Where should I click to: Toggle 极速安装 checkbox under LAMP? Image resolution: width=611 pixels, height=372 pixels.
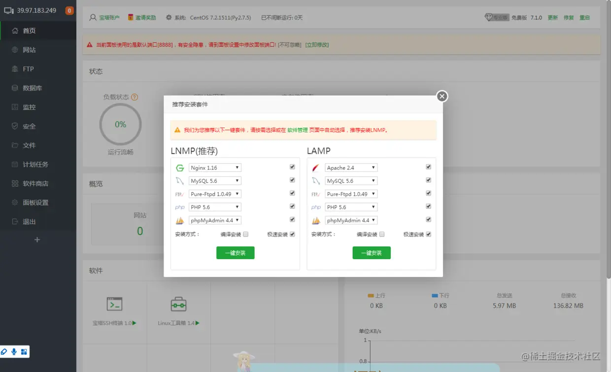[x=428, y=235]
